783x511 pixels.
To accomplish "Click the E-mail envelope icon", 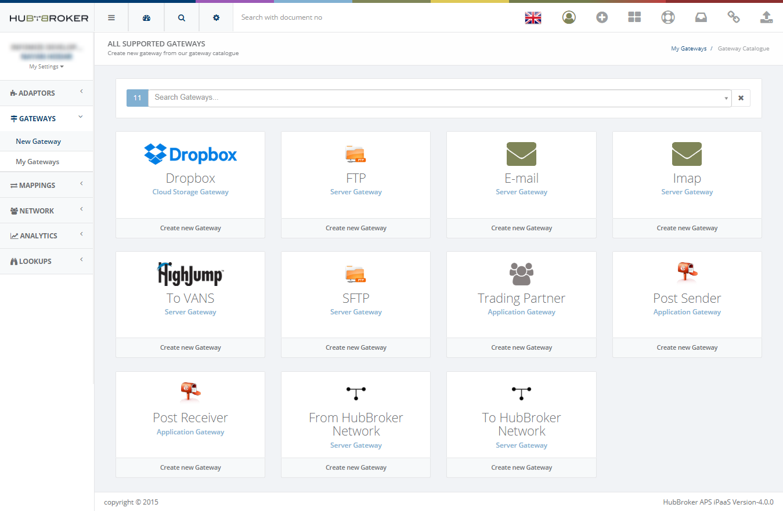I will (521, 154).
